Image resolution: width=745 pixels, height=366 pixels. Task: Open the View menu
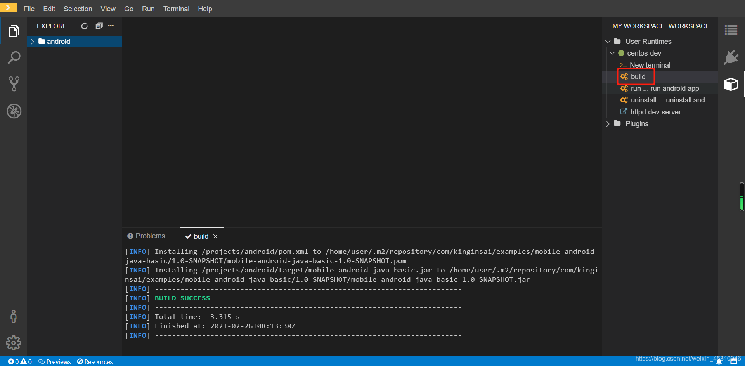(108, 9)
